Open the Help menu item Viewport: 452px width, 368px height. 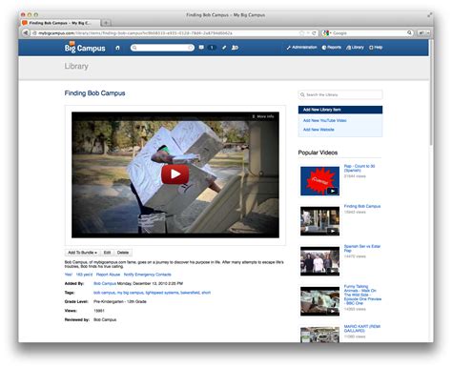(376, 48)
